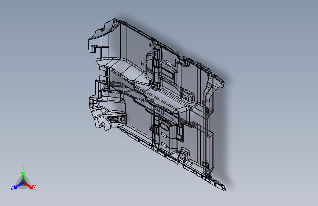Click the blue Z axis on the orientation triad
This screenshot has width=318, height=206.
19,185
